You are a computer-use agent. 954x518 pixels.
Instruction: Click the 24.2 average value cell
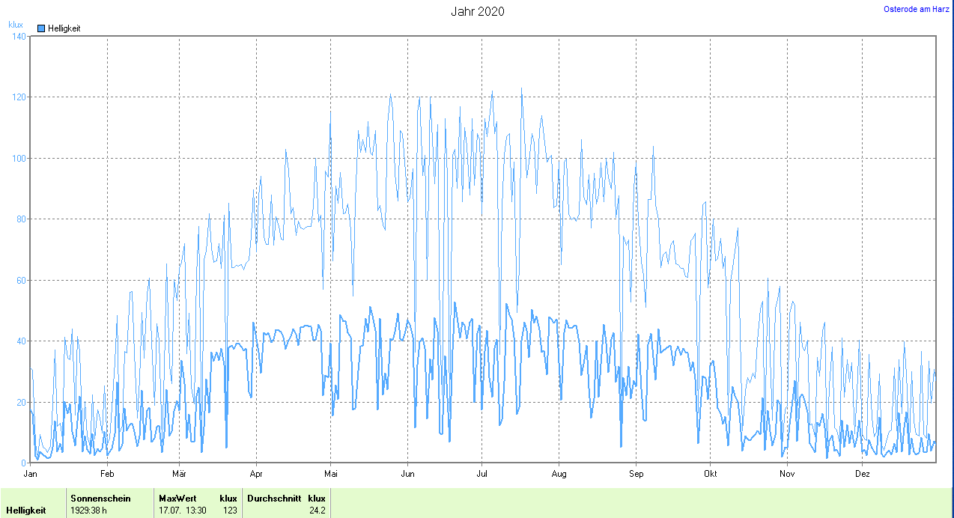point(318,511)
